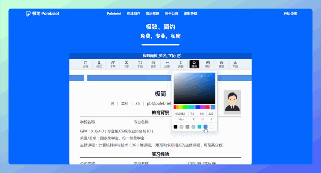Click the 教育背景 section heading
The image size is (321, 173).
pyautogui.click(x=160, y=113)
